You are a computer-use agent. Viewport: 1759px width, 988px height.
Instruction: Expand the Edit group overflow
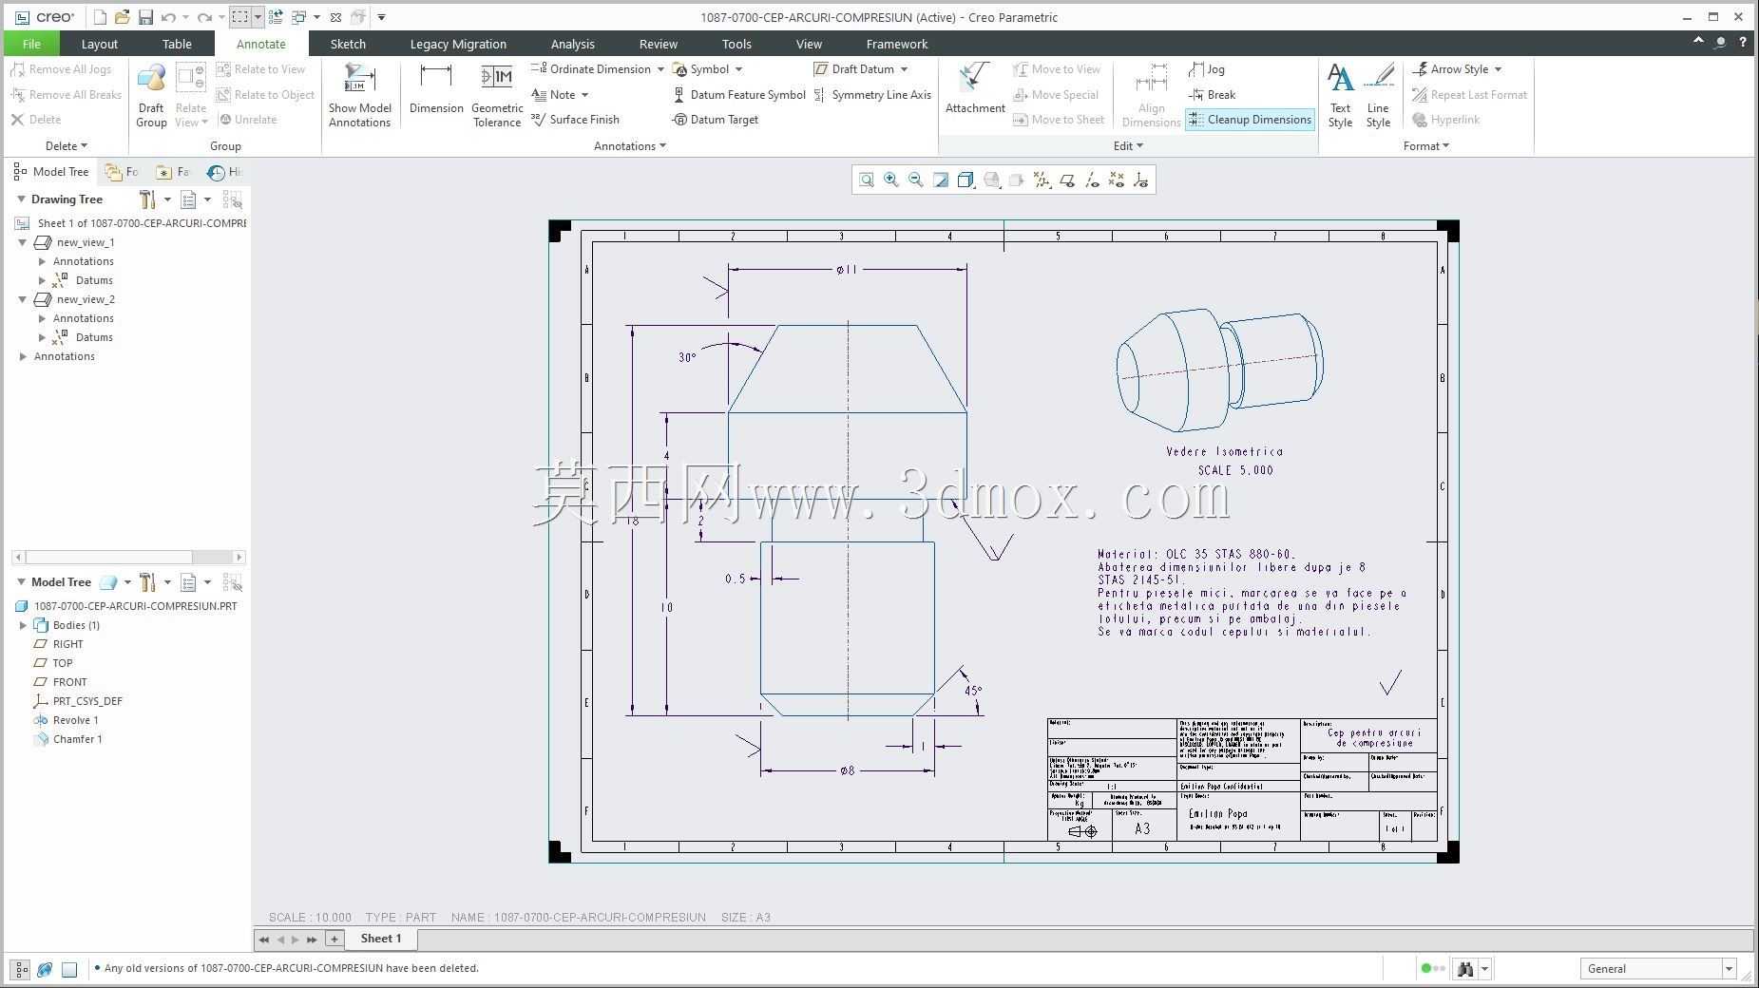(x=1128, y=146)
